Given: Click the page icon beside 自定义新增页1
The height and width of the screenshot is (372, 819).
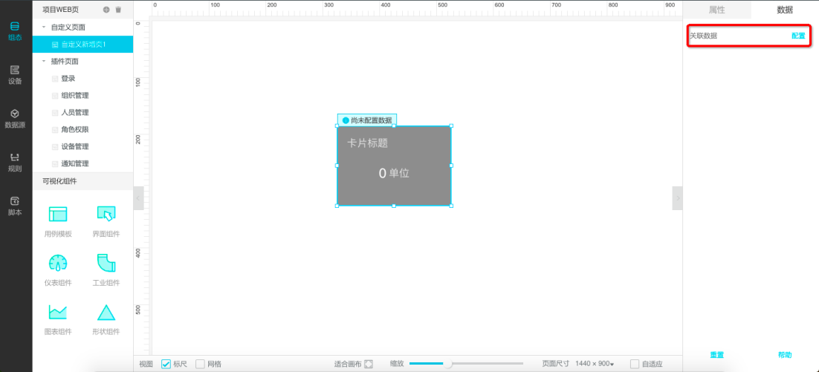Looking at the screenshot, I should coord(55,45).
